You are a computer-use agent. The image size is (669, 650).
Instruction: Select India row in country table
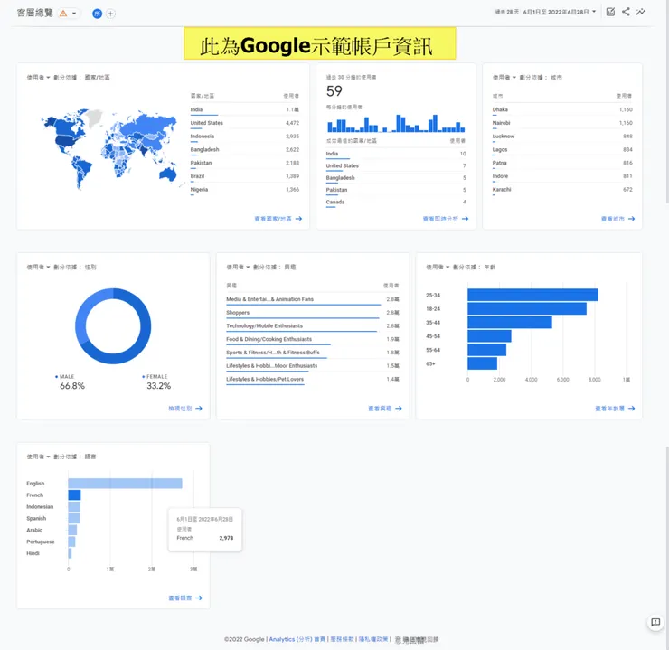244,110
